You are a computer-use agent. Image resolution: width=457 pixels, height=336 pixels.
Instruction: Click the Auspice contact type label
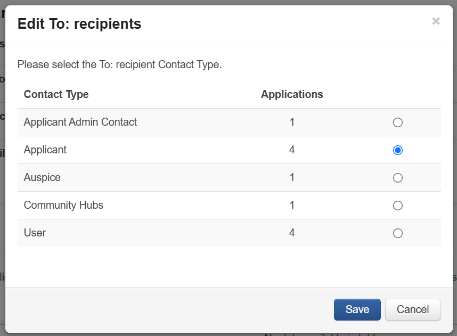[x=42, y=177]
